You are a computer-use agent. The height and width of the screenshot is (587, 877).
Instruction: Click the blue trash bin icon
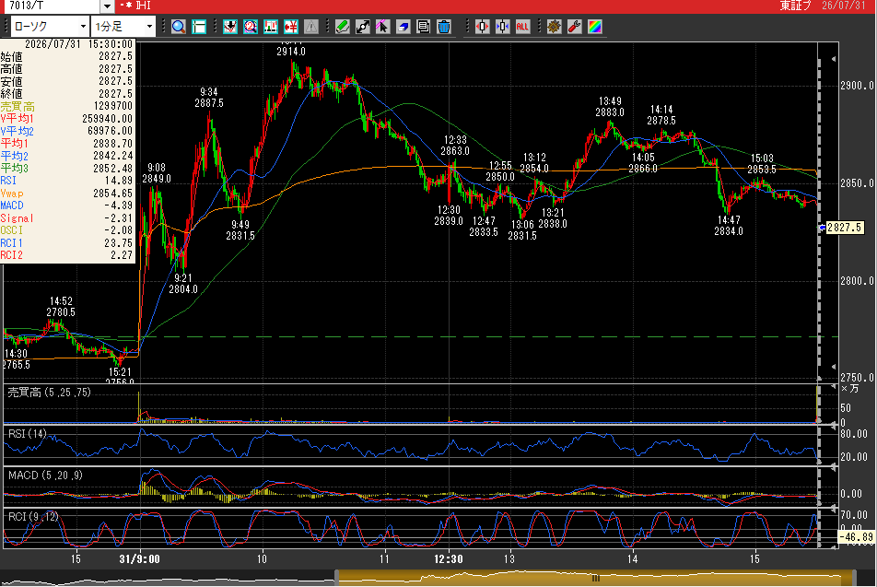coord(443,27)
